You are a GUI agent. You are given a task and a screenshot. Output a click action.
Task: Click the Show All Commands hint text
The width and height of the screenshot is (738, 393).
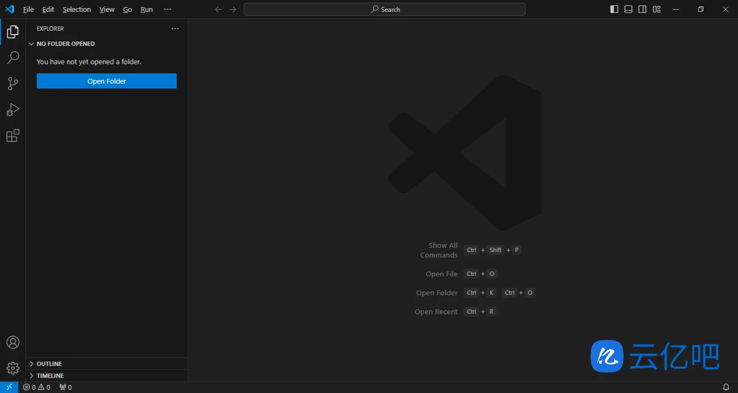point(439,250)
